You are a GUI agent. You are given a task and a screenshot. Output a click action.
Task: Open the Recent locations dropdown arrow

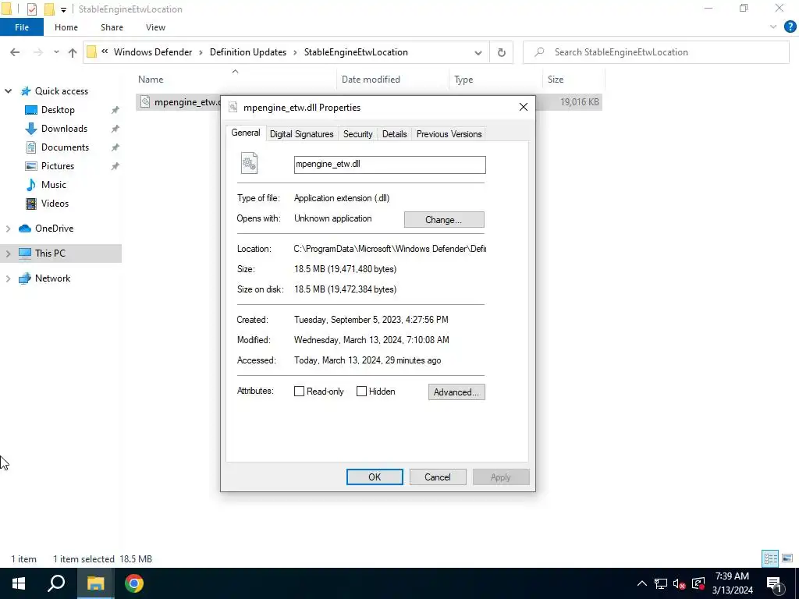coord(56,52)
